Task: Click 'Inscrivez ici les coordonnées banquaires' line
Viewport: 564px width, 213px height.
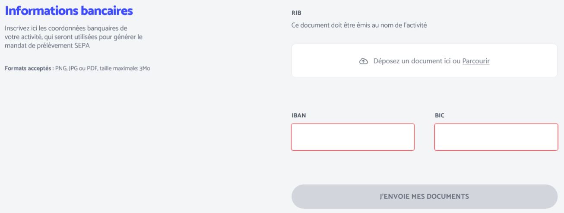Action: 66,29
